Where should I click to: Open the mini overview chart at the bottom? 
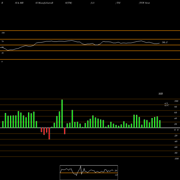point(89,172)
